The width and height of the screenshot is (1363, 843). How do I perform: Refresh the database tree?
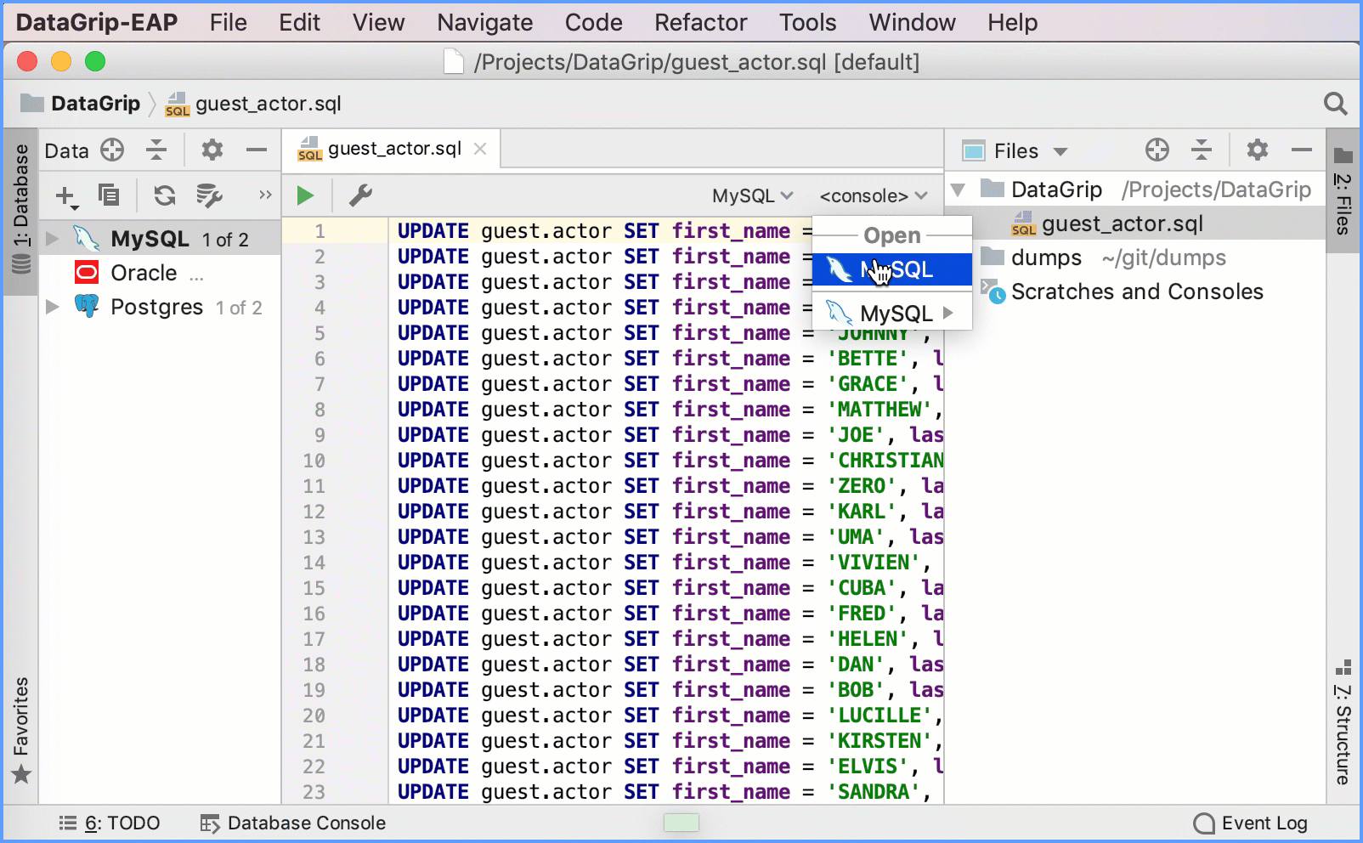click(164, 195)
